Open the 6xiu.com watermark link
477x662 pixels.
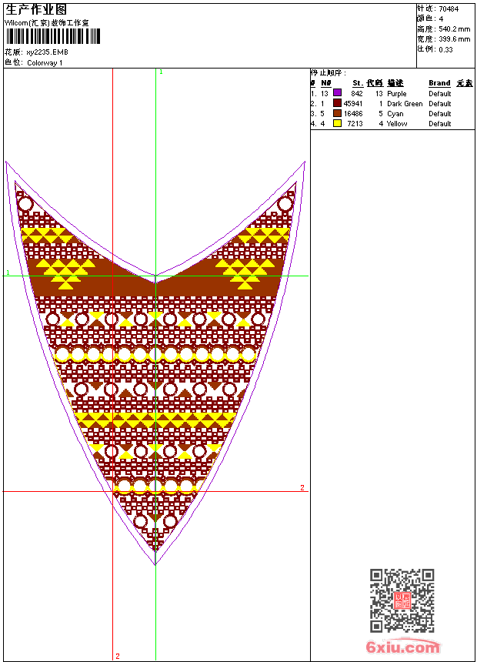point(403,647)
